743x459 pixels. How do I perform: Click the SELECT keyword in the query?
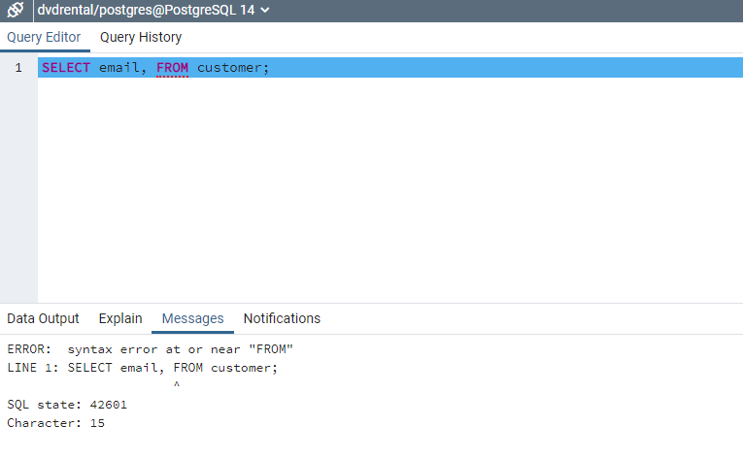(65, 68)
